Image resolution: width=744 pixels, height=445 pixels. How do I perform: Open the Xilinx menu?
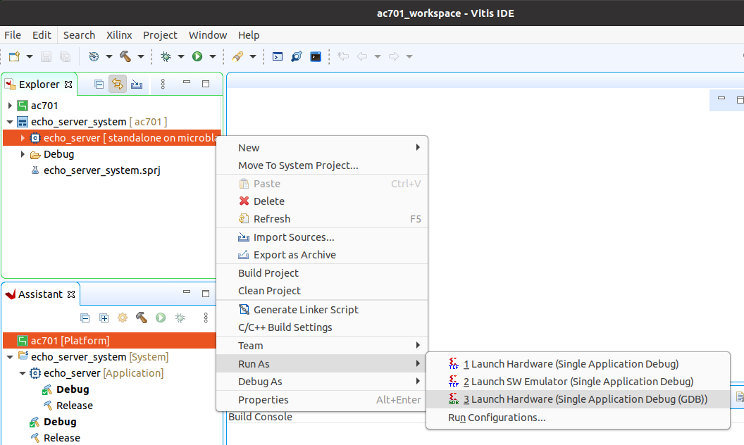119,35
